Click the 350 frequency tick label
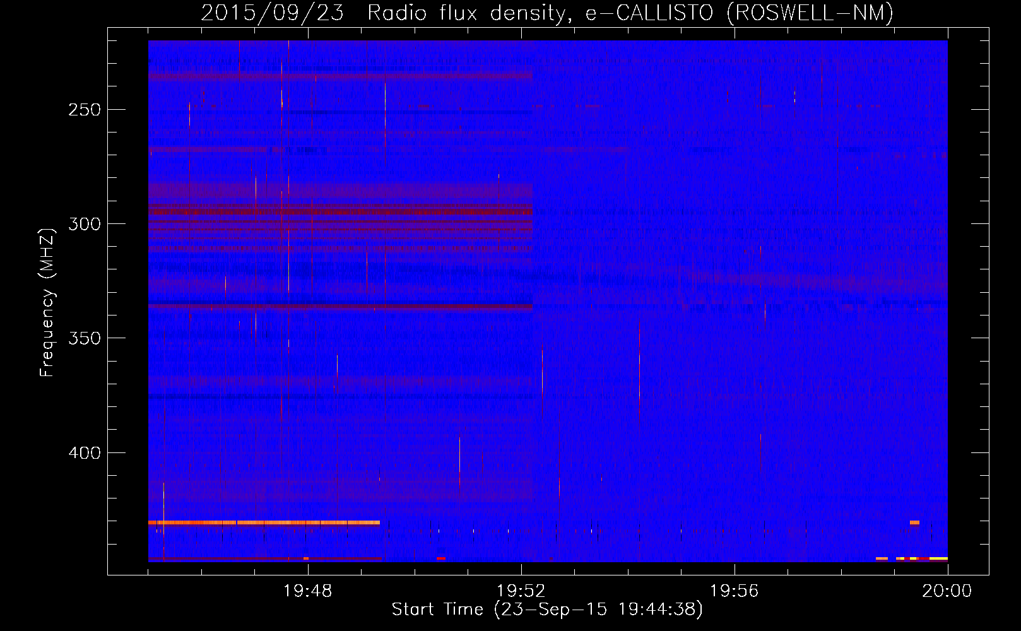 pos(85,338)
